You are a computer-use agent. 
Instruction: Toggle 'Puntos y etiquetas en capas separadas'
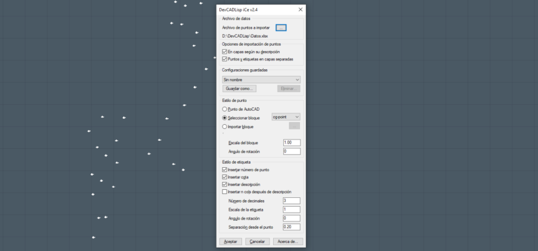click(225, 59)
